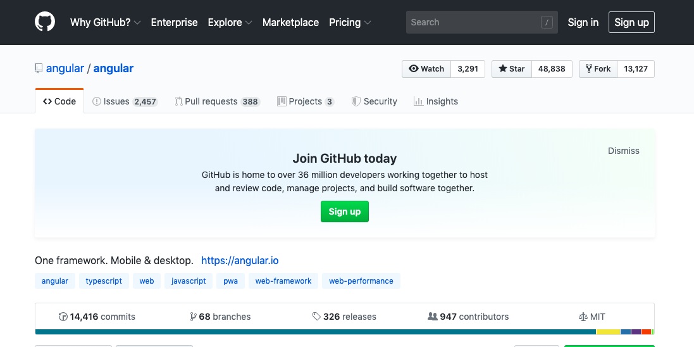View the 48,838 stargazers count

click(x=552, y=68)
